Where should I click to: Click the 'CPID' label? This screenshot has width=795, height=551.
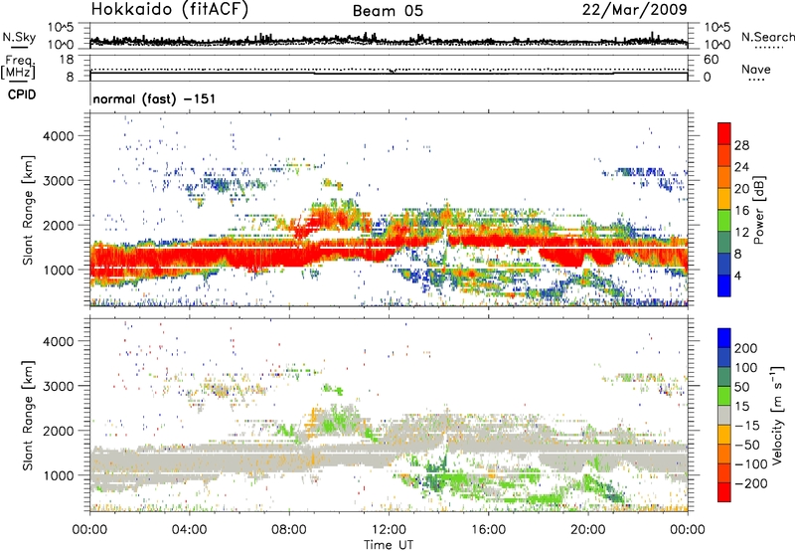[x=22, y=94]
